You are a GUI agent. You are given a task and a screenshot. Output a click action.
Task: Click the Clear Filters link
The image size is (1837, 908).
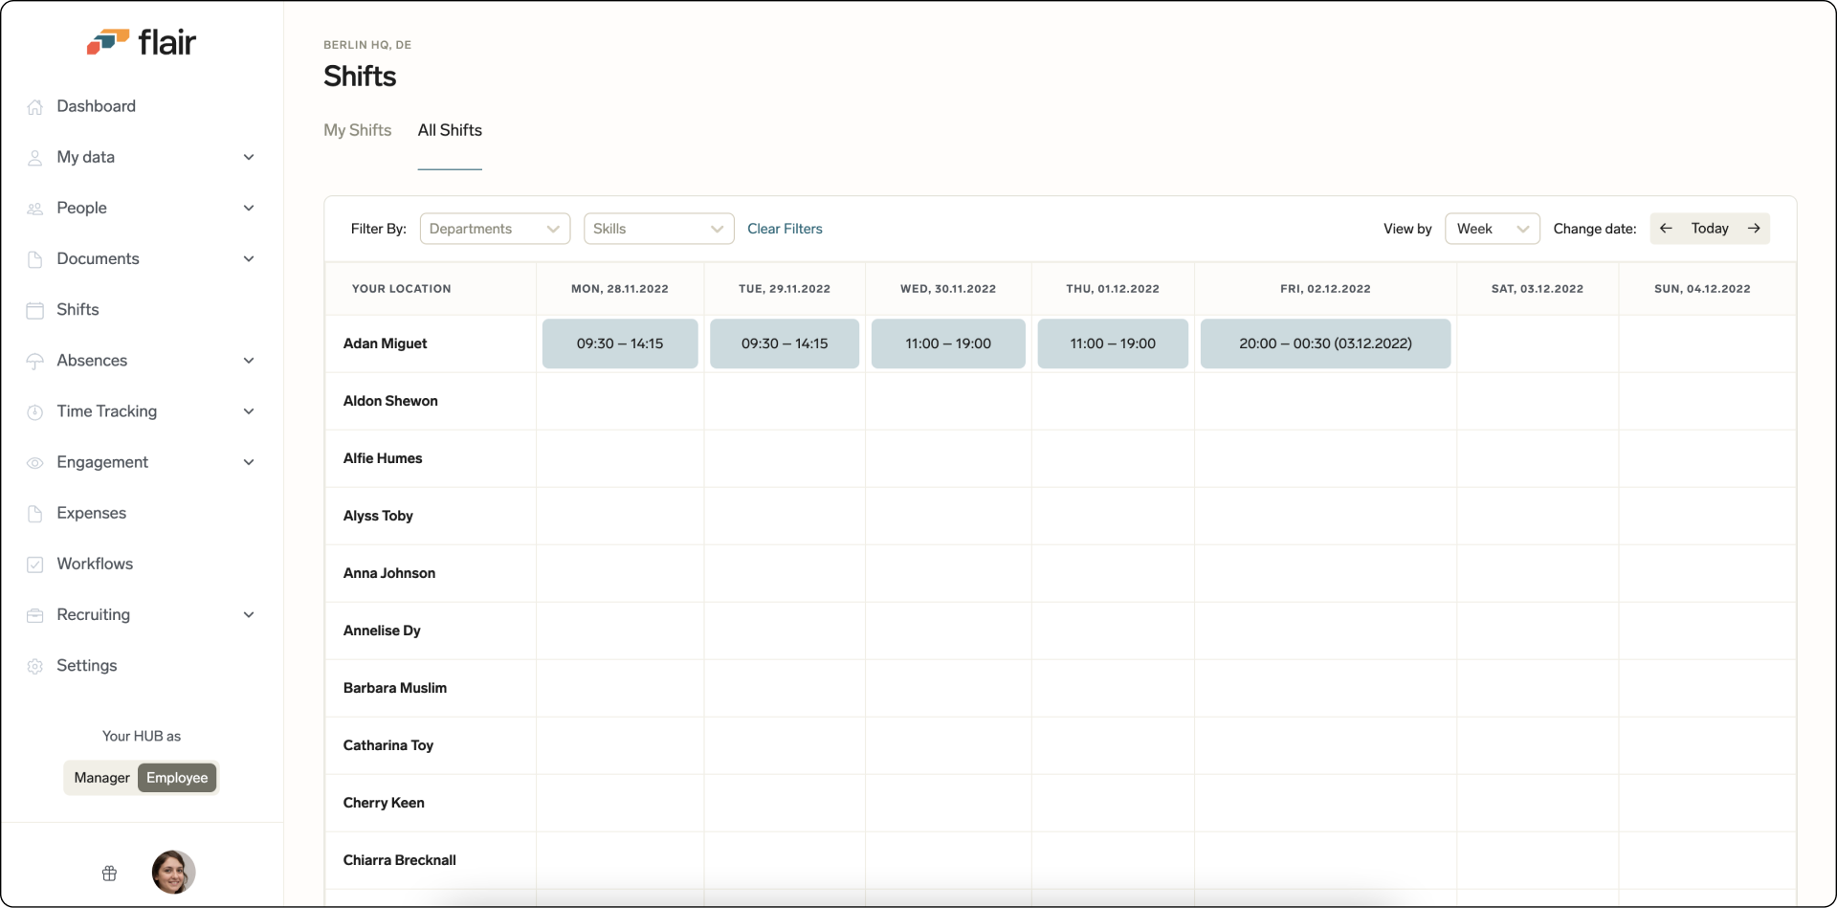click(784, 229)
